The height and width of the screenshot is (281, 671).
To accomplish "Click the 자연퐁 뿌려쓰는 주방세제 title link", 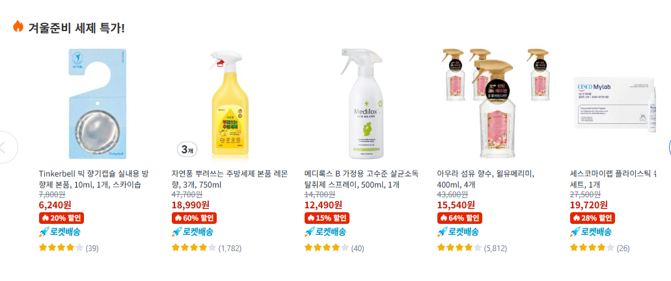I will [x=229, y=180].
